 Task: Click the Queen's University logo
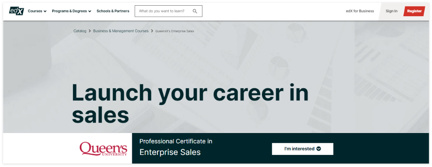[103, 148]
